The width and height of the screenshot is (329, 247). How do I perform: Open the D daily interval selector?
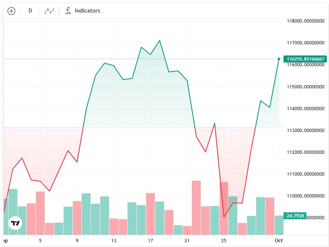point(30,11)
